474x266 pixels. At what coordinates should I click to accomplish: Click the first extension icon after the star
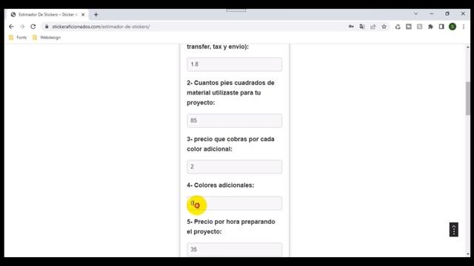point(398,27)
